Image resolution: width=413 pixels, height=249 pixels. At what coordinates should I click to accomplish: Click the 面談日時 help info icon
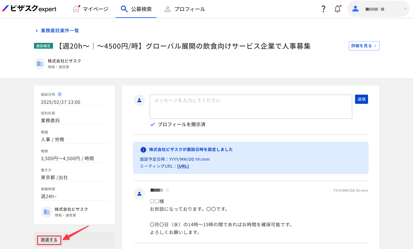point(60,94)
